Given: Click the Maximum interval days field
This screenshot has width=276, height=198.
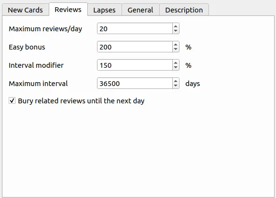Looking at the screenshot, I should [x=135, y=83].
